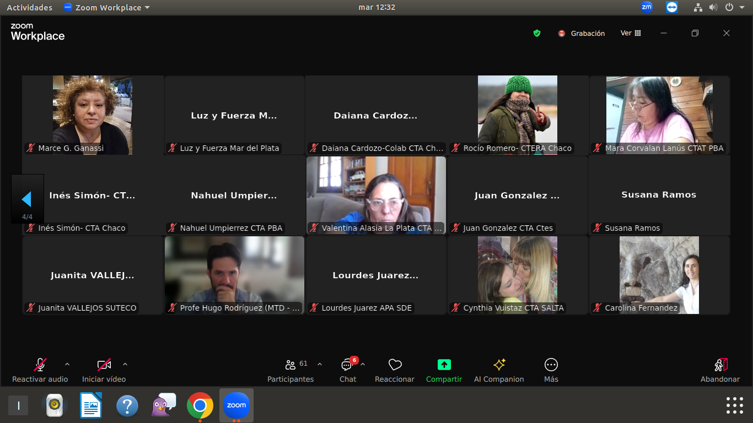
Task: Expand the arrow next to Participantes
Action: [320, 364]
